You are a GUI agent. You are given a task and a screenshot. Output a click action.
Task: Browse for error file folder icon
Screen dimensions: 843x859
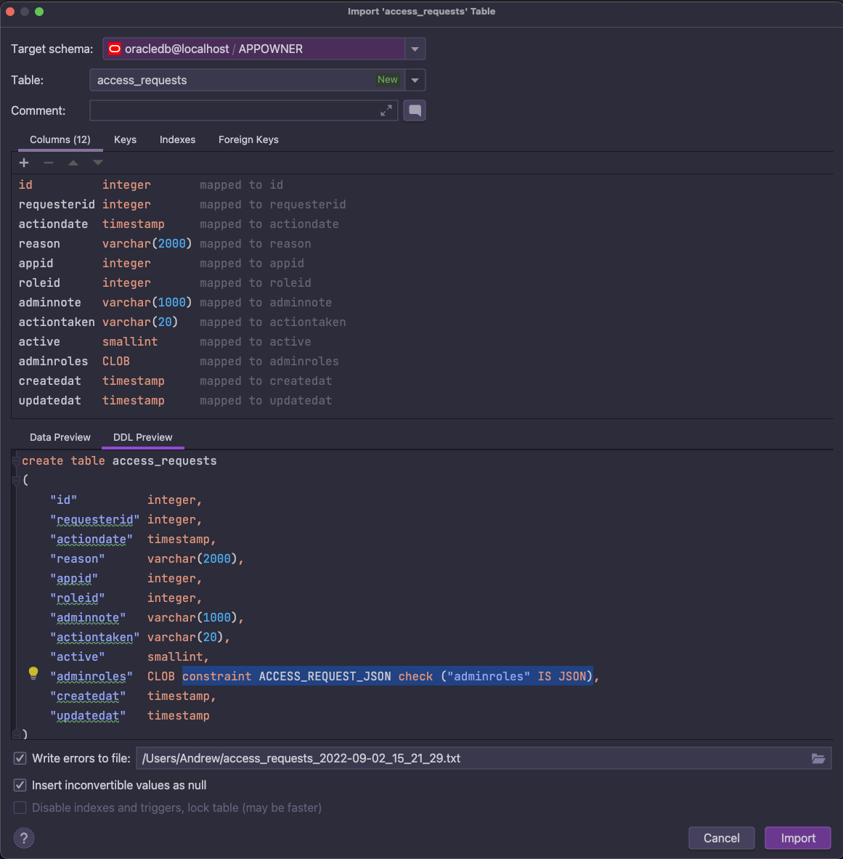818,758
